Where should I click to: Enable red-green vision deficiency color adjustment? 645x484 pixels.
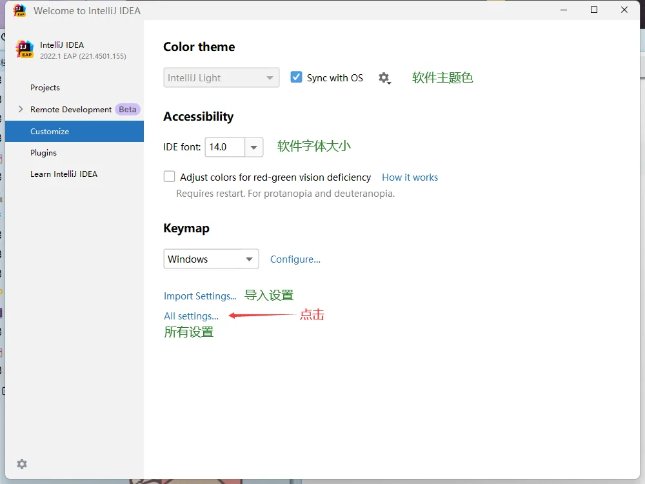coord(170,177)
